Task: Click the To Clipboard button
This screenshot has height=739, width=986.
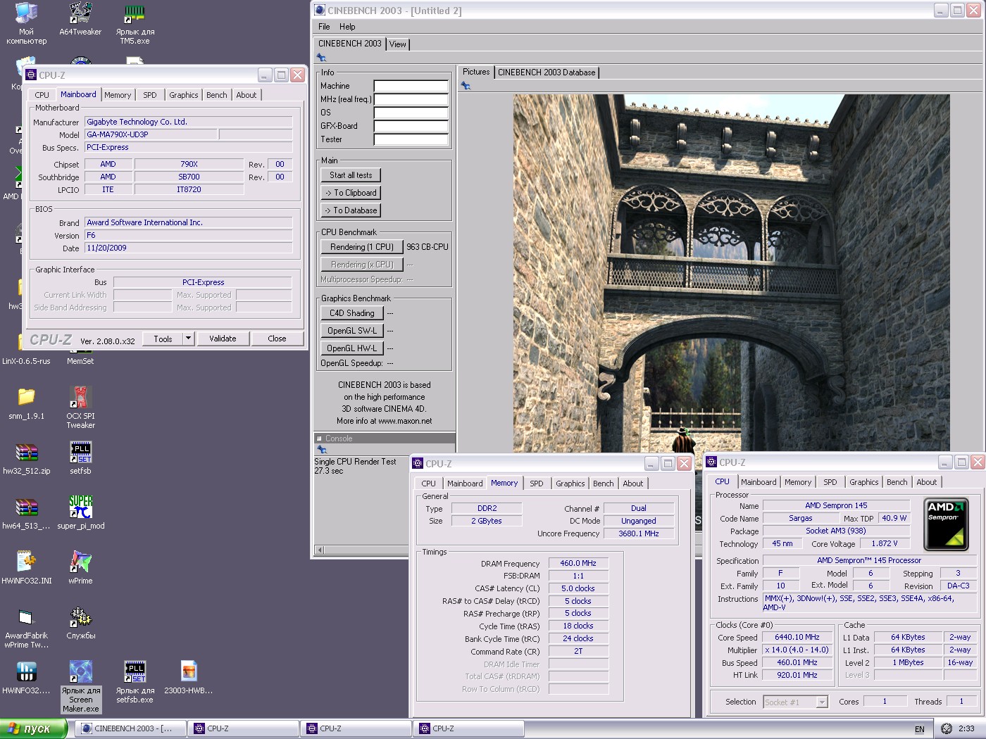Action: point(351,193)
